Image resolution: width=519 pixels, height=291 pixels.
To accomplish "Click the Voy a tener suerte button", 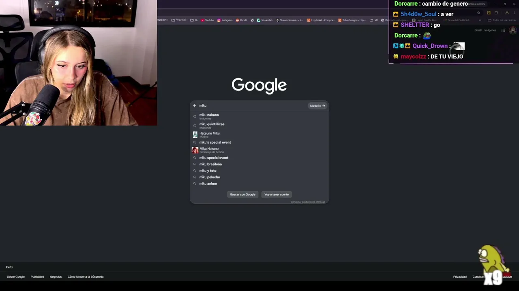I will pyautogui.click(x=277, y=194).
